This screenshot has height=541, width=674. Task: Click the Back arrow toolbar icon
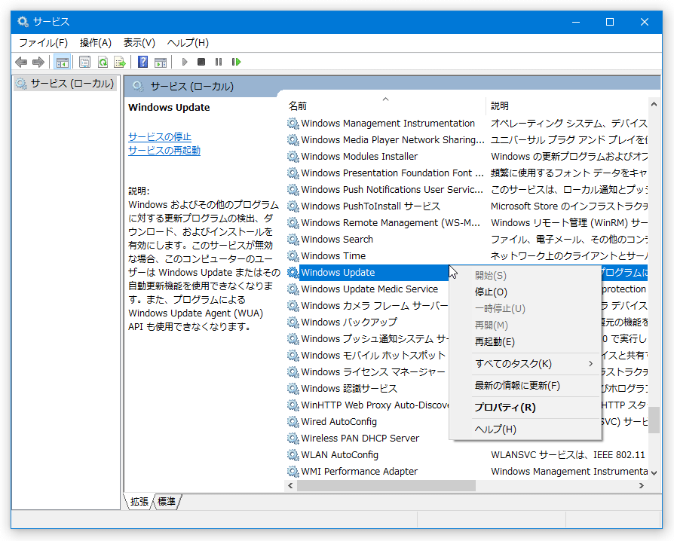pyautogui.click(x=21, y=63)
